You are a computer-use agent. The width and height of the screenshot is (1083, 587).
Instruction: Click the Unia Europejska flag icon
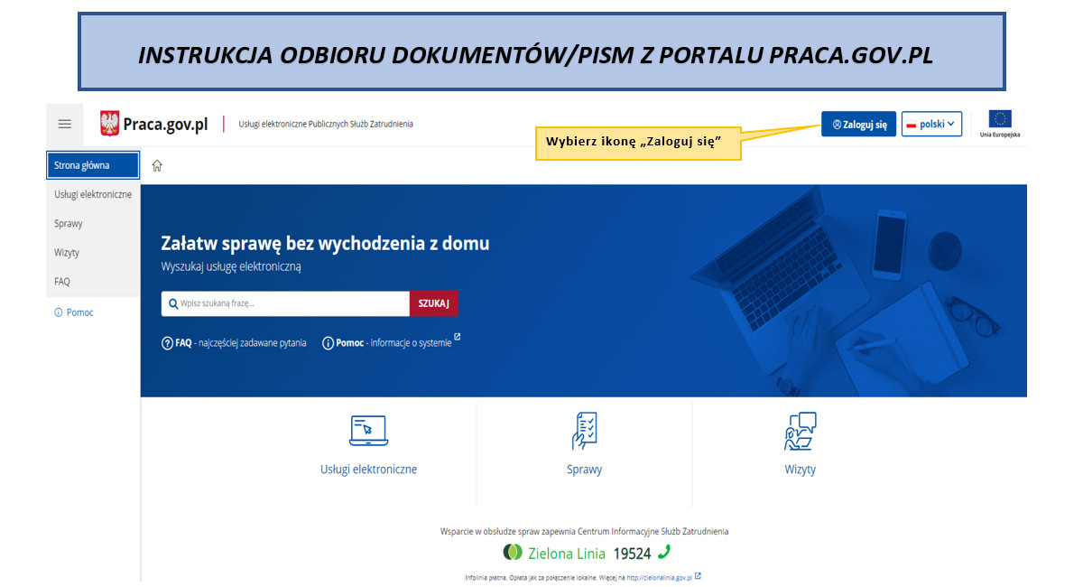[x=1000, y=119]
